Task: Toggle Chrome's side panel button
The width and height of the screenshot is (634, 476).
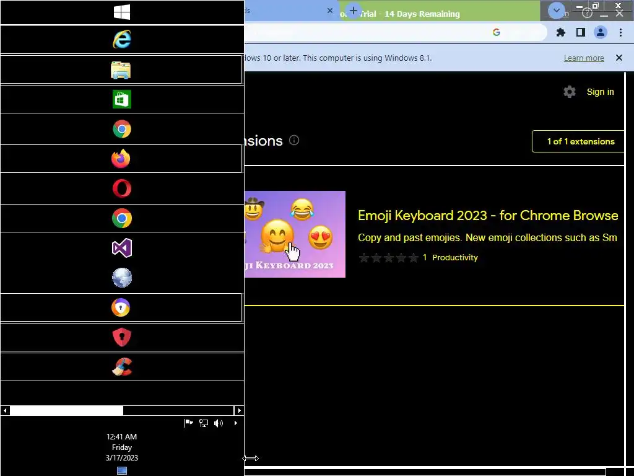Action: click(x=581, y=32)
